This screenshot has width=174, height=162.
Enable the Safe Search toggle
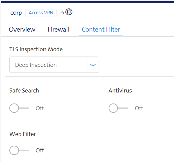tap(19, 108)
